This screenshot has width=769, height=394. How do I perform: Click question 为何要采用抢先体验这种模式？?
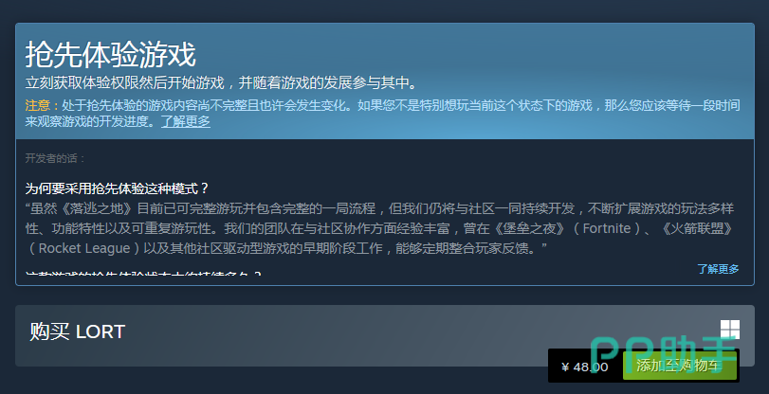(x=118, y=188)
